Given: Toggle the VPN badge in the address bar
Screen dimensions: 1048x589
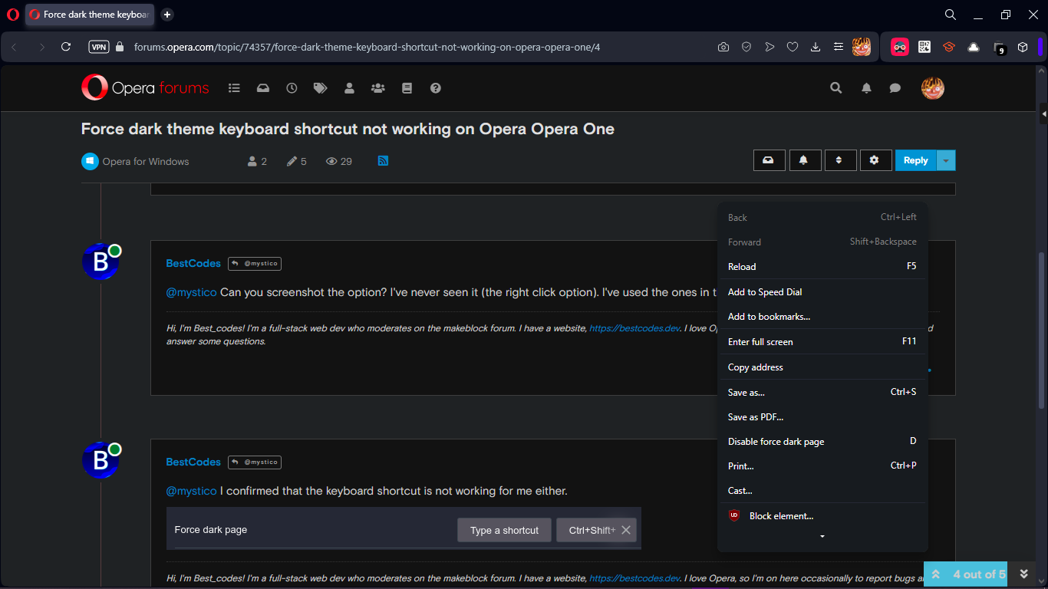Looking at the screenshot, I should pos(99,47).
